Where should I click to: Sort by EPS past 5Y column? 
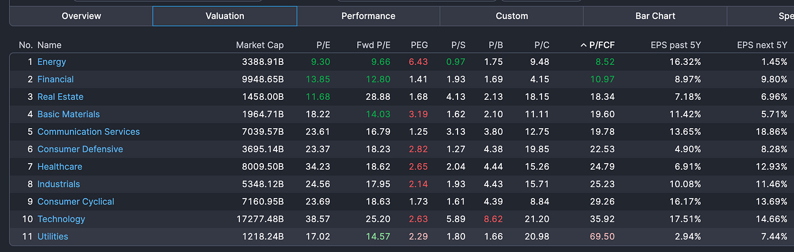click(x=676, y=45)
